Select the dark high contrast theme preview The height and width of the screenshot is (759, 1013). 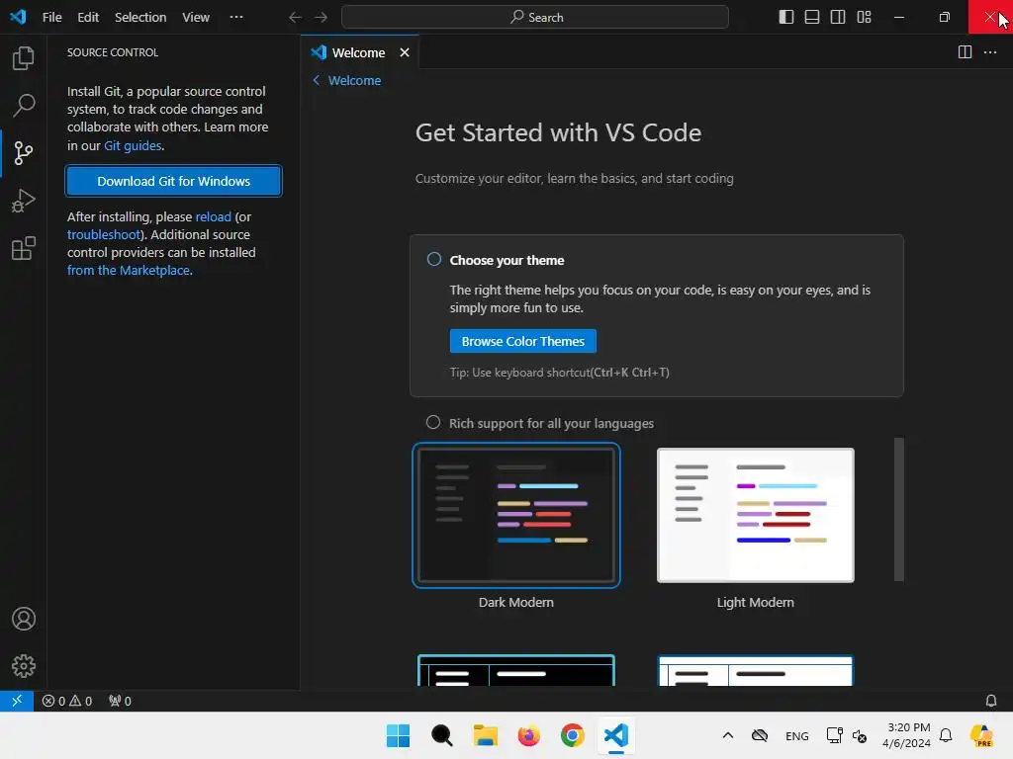click(516, 670)
